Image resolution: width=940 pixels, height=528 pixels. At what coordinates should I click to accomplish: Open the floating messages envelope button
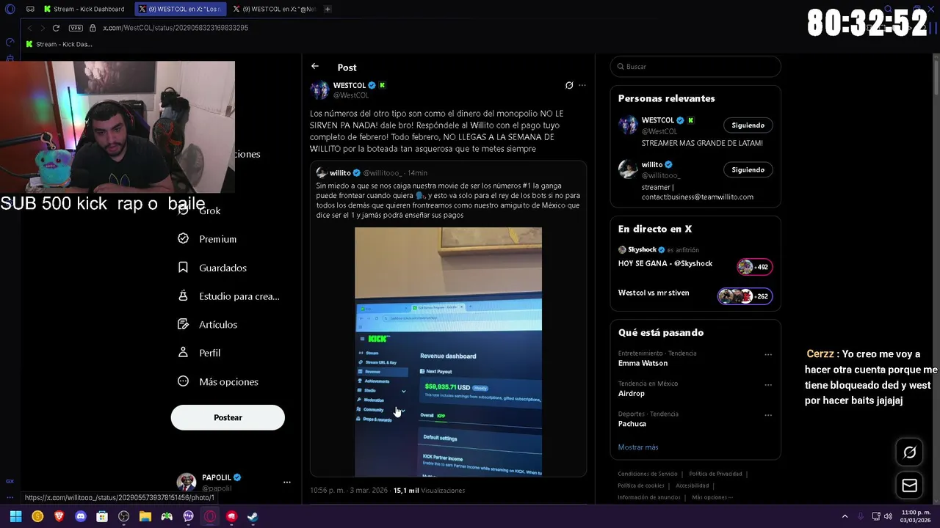(x=909, y=485)
